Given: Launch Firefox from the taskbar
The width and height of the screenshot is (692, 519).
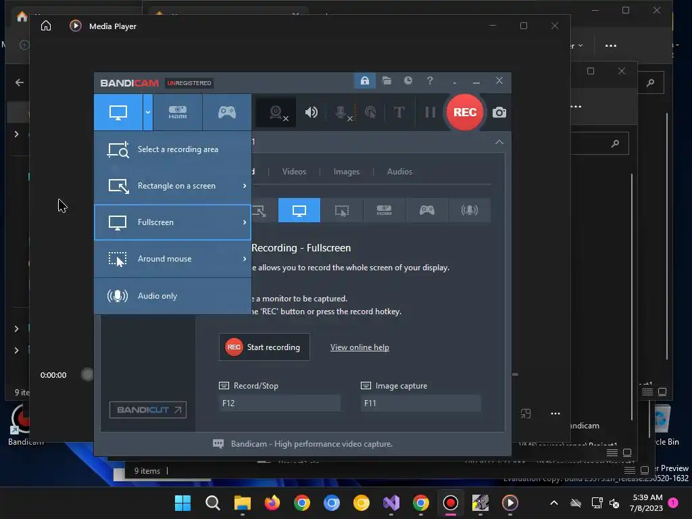Looking at the screenshot, I should (x=272, y=503).
